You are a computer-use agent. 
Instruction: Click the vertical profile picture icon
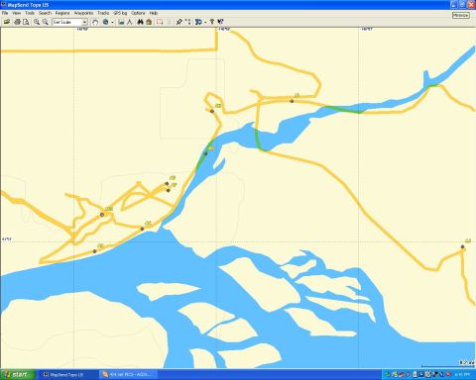coord(121,22)
